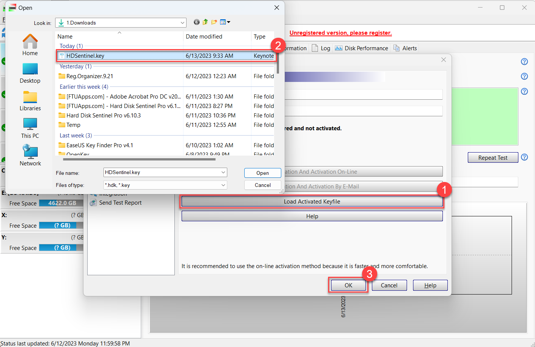
Task: Collapse the Today (1) group
Action: [x=71, y=46]
